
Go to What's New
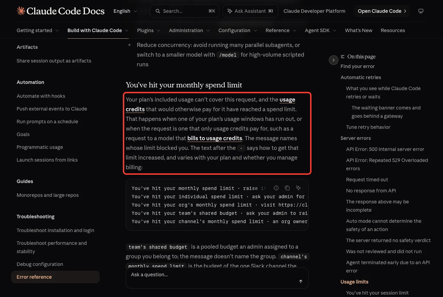pyautogui.click(x=359, y=30)
